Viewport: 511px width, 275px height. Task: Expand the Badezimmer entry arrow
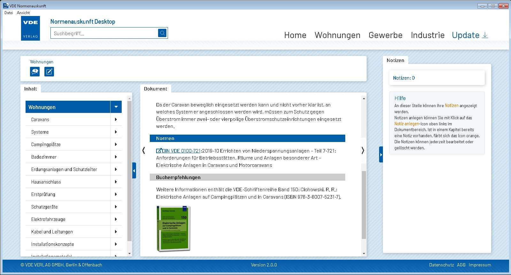click(116, 157)
